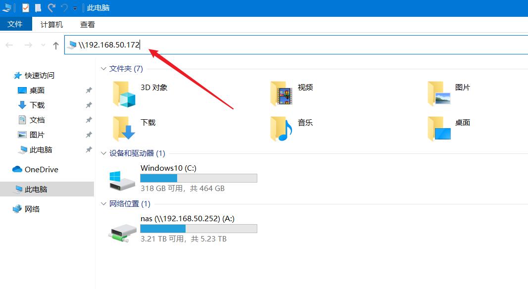Collapse the 设备和驱动器 (1) group chevron
Image resolution: width=528 pixels, height=289 pixels.
103,153
